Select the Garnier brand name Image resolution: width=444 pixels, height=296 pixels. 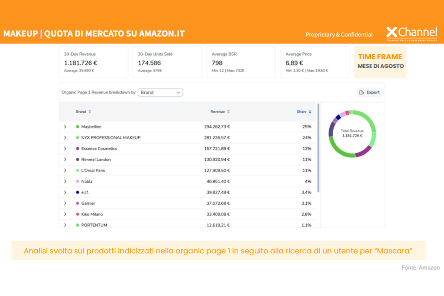tap(88, 203)
